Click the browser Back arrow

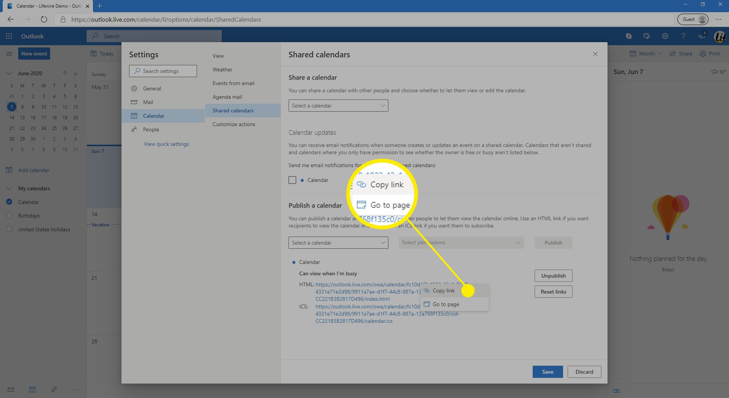(10, 19)
